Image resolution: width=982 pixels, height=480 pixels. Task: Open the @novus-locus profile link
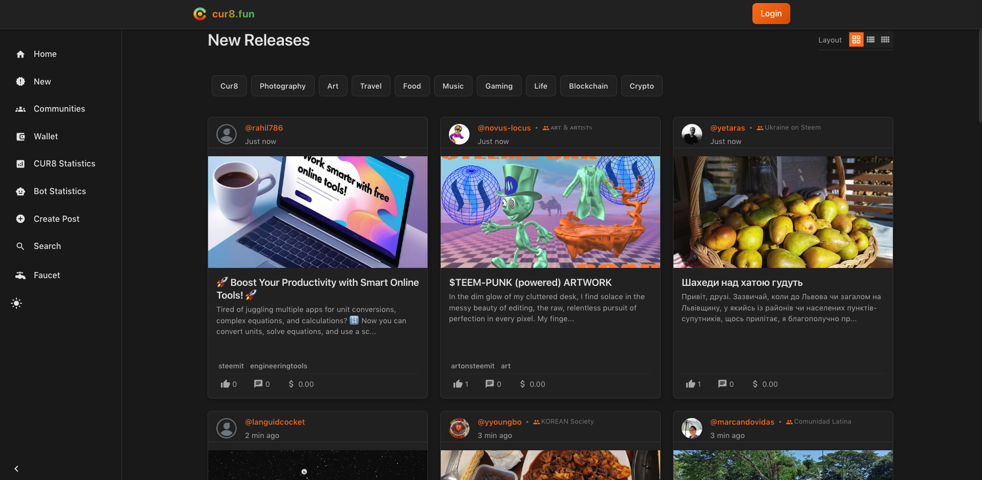point(504,128)
